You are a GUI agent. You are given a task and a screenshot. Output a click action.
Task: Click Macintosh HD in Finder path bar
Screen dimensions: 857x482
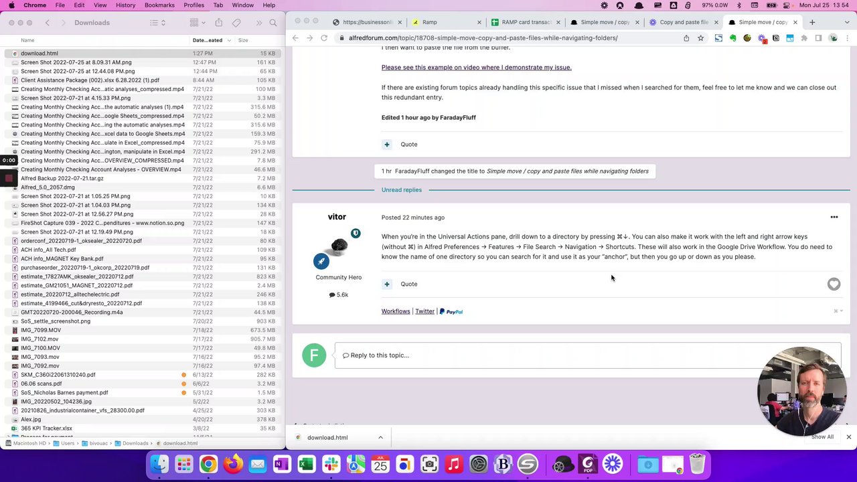pos(27,443)
